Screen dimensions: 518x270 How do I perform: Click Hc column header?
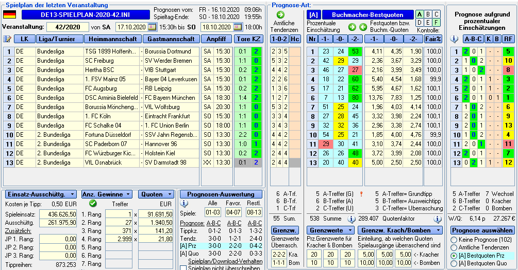click(x=295, y=39)
